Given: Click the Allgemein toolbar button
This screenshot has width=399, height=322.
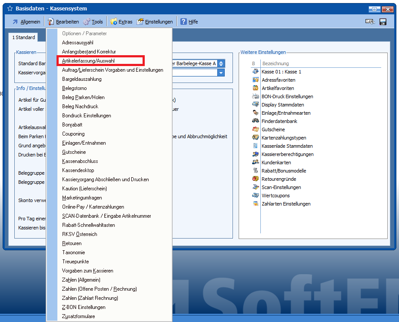Looking at the screenshot, I should [26, 22].
